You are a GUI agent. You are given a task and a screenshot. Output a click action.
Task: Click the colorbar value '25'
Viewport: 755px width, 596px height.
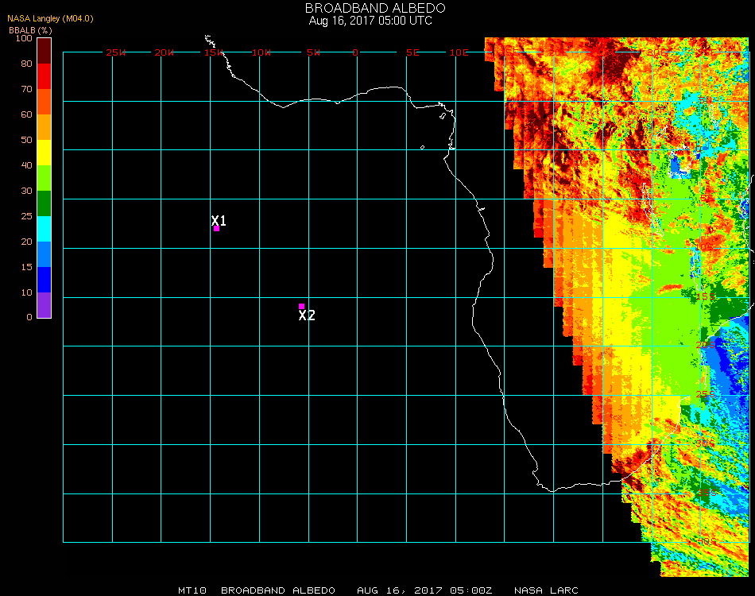point(26,216)
